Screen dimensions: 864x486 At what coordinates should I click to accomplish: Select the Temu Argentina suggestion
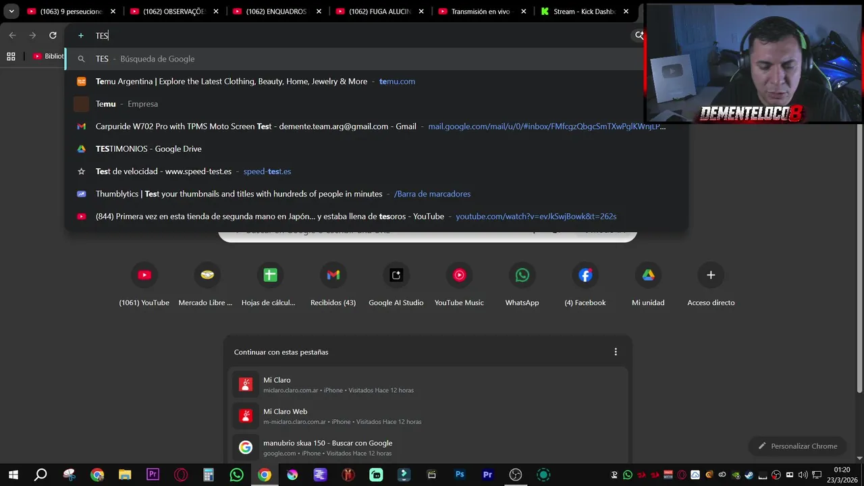pyautogui.click(x=376, y=81)
